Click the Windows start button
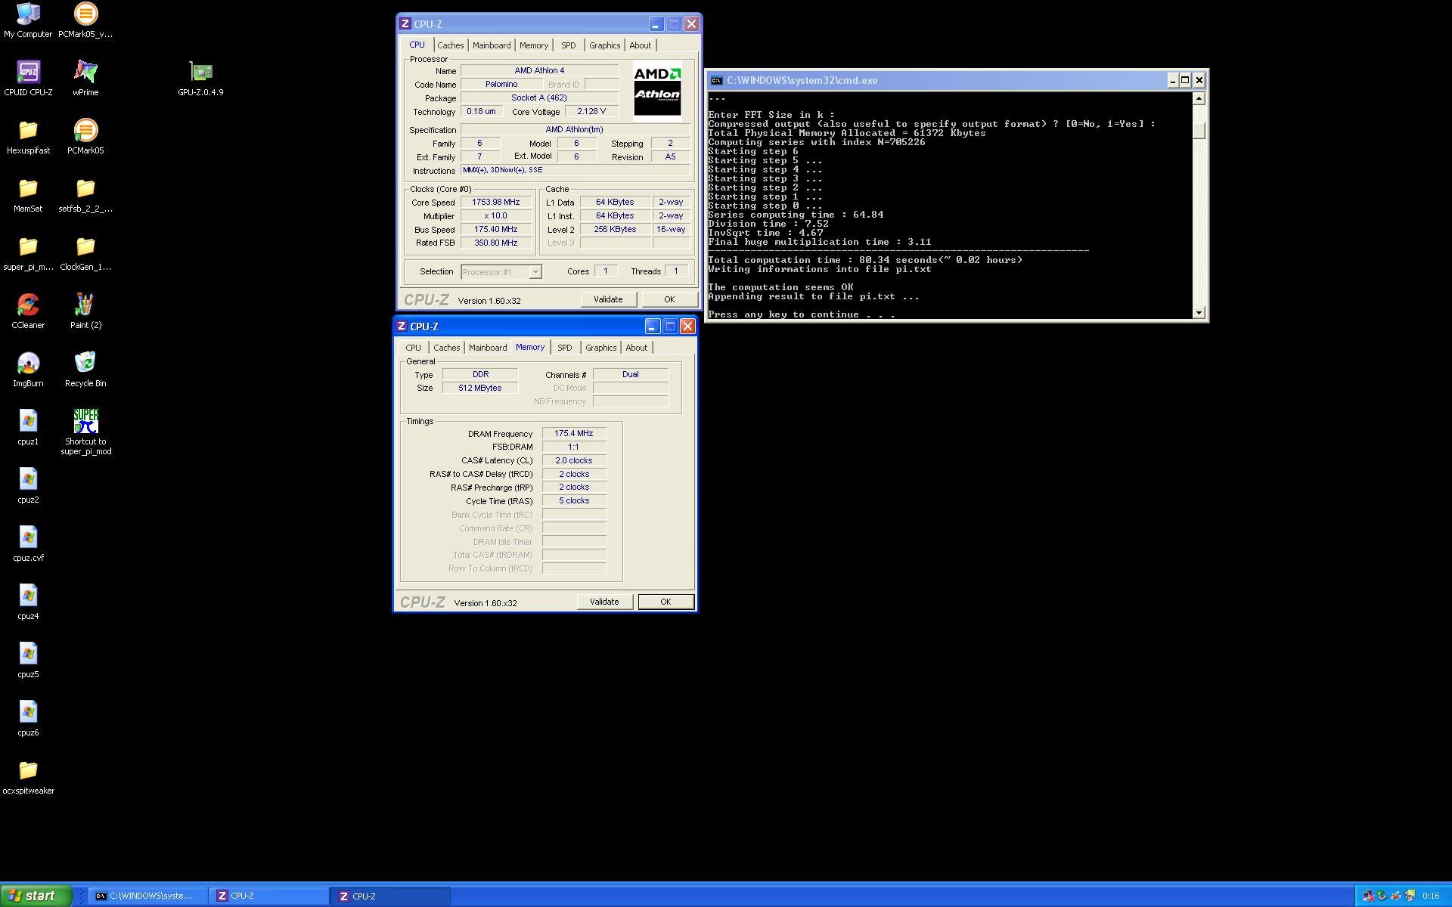This screenshot has height=907, width=1452. click(36, 896)
